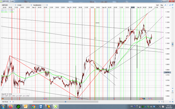The image size is (175, 109).
Task: Click the Sep 30 date label
Action: tap(139, 7)
